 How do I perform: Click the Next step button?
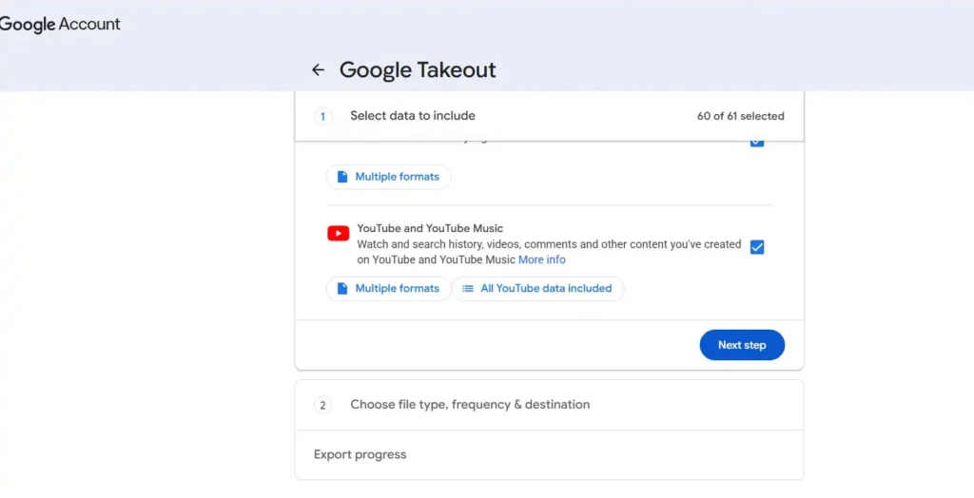[742, 345]
